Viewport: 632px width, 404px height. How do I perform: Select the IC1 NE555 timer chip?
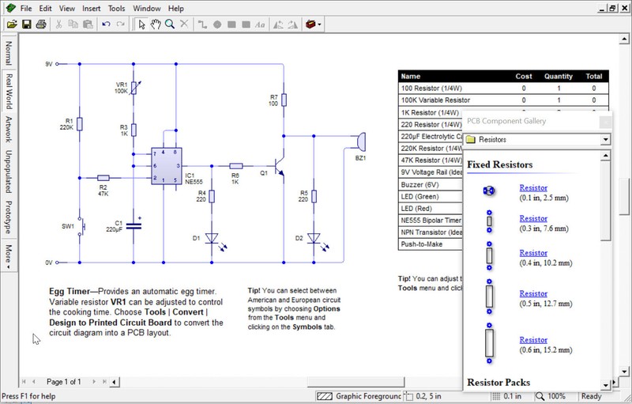point(167,166)
